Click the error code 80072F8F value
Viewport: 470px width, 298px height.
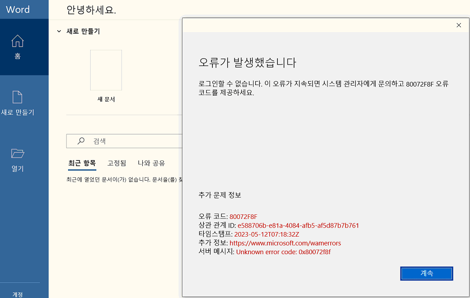[243, 216]
